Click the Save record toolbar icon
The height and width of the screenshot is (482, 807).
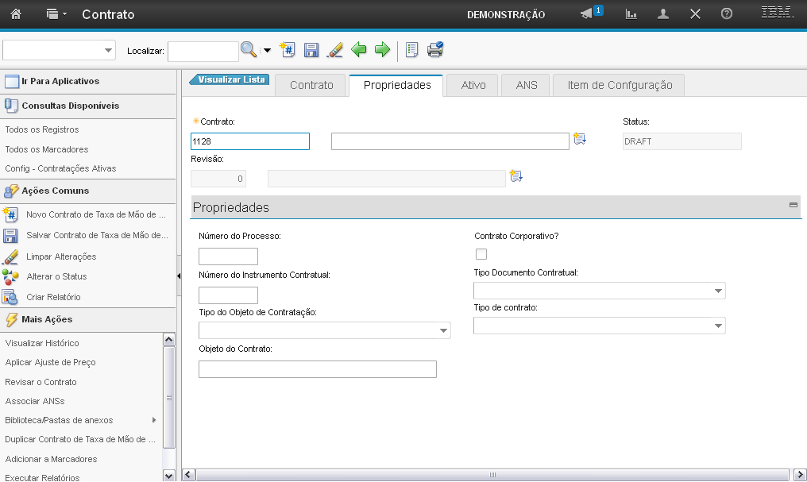[x=311, y=50]
